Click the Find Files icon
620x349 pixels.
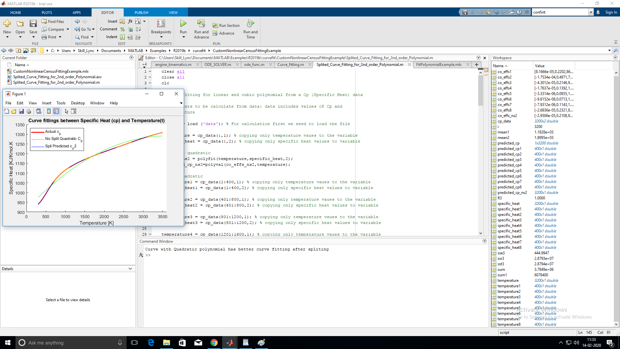45,21
